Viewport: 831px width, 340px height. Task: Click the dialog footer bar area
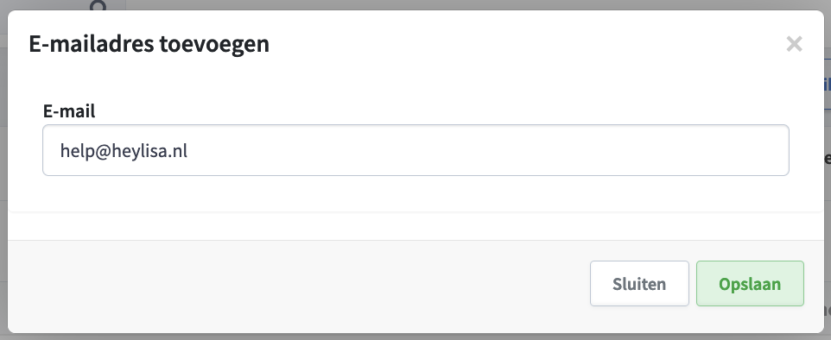tap(297, 286)
